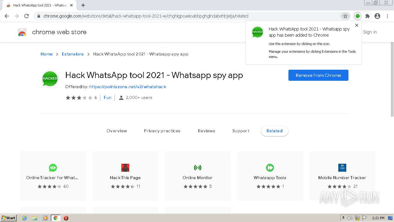The height and width of the screenshot is (222, 394).
Task: Open the green Hack WhatsApp extension toolbar icon
Action: pyautogui.click(x=357, y=16)
